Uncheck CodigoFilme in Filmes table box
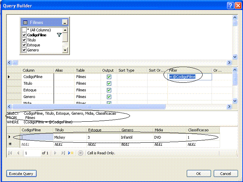243x182 pixels. [x=24, y=35]
